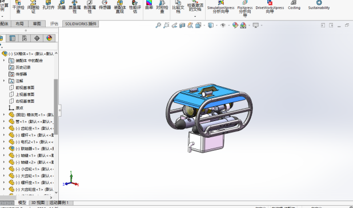Click Zoom to Area magnifier icon
This screenshot has width=353, height=208.
[166, 25]
